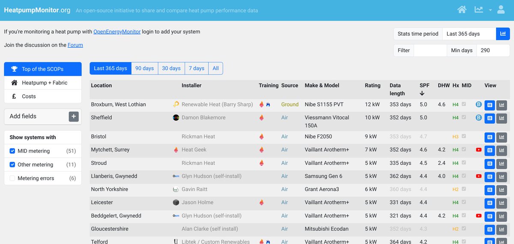Open chart view for Sheffield row
This screenshot has height=244, width=514.
point(502,118)
